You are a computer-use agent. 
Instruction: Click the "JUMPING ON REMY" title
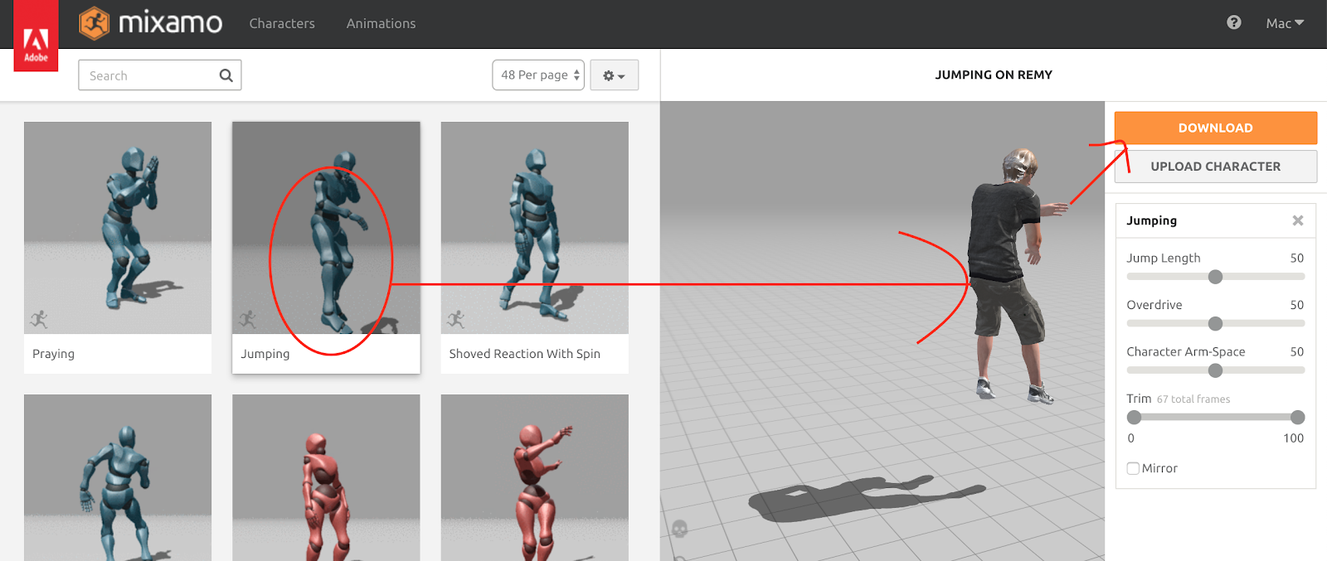[x=994, y=75]
